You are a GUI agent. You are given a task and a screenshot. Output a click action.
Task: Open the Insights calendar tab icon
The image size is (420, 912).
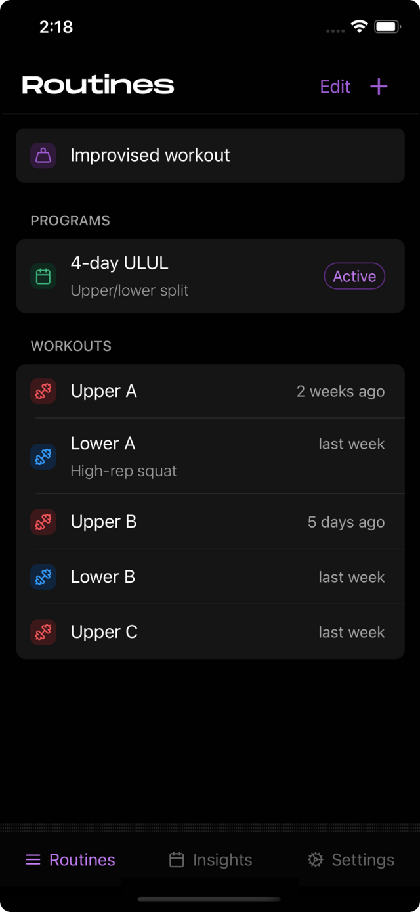click(177, 859)
